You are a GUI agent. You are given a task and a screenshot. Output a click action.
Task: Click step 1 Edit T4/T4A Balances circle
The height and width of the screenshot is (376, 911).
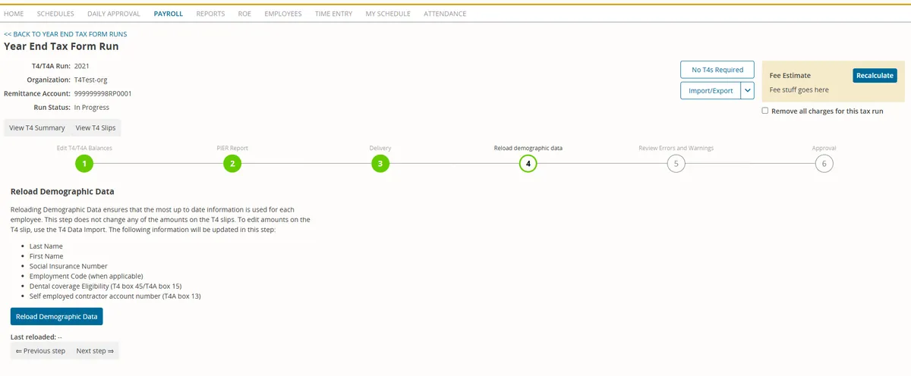pyautogui.click(x=84, y=164)
